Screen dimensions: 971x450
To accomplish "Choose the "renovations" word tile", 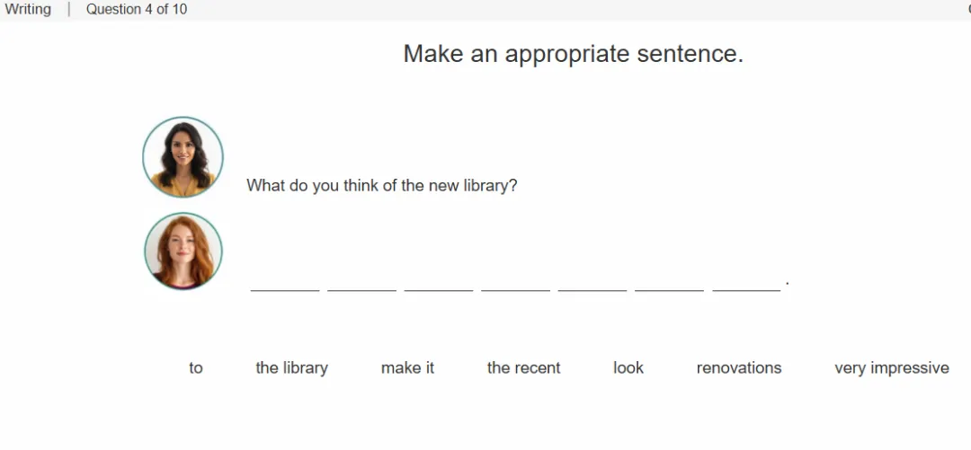I will click(x=739, y=367).
